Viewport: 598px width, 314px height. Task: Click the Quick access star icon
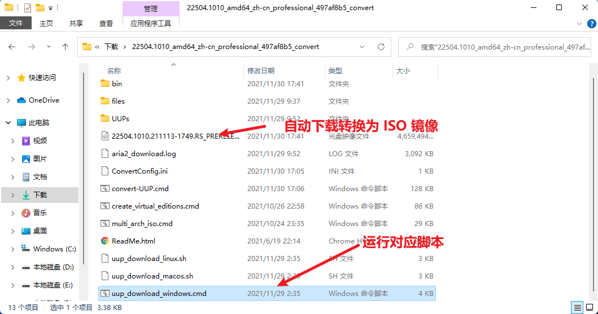21,78
